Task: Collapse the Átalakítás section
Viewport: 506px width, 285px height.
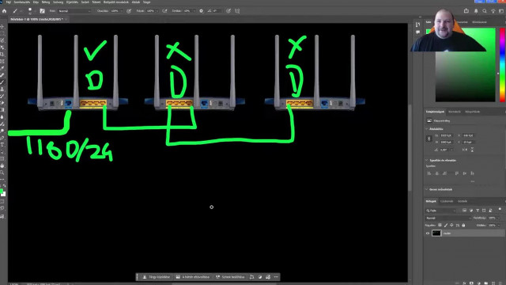Action: (427, 129)
